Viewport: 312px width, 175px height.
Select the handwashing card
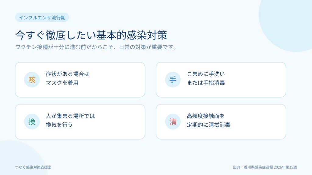pos(221,80)
